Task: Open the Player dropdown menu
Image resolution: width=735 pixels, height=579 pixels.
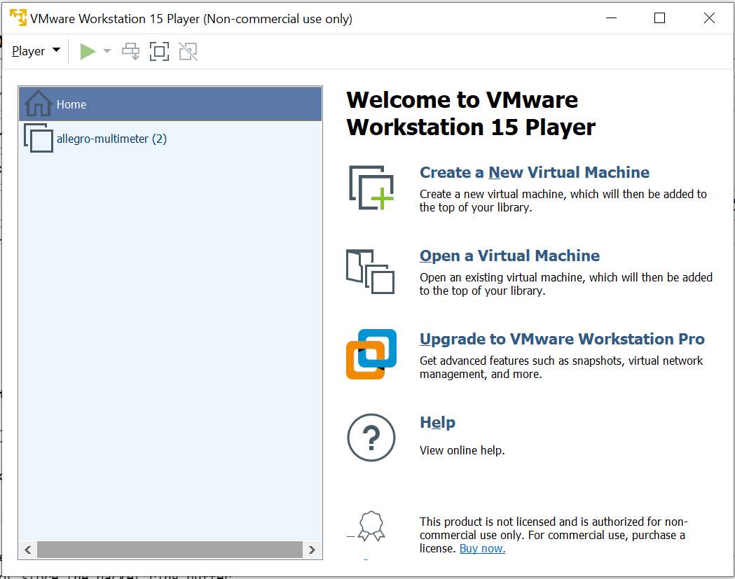Action: 36,51
